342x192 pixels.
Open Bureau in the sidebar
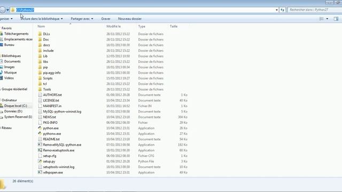click(9, 45)
